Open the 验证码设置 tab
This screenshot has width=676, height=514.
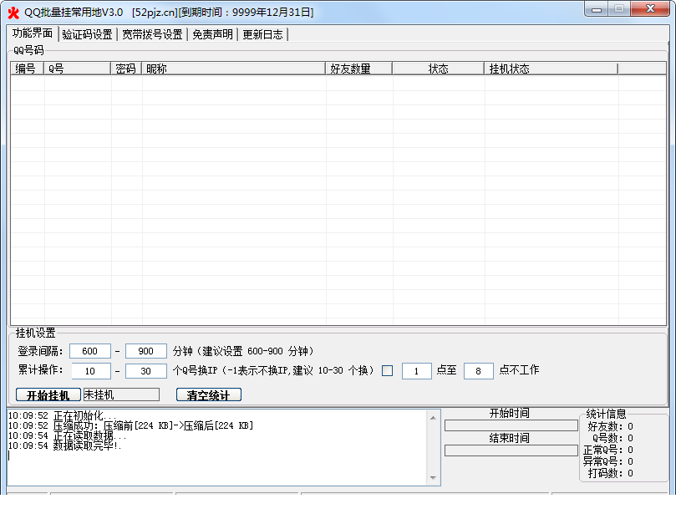point(87,34)
